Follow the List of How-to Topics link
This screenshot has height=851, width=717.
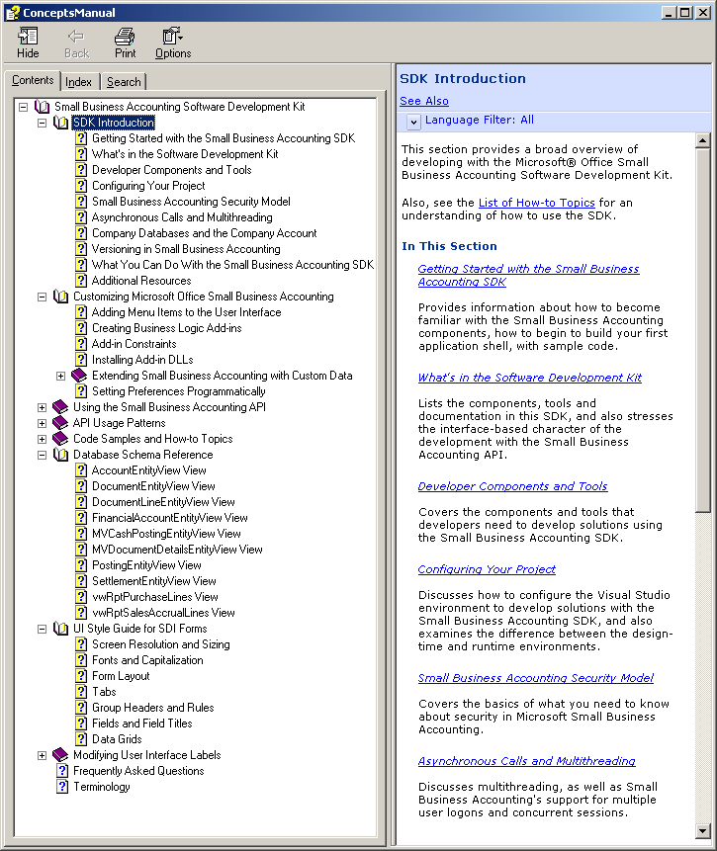(537, 203)
